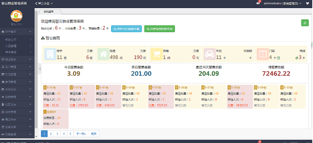Click the icon beside 车位管理 in sidebar

pyautogui.click(x=3, y=74)
